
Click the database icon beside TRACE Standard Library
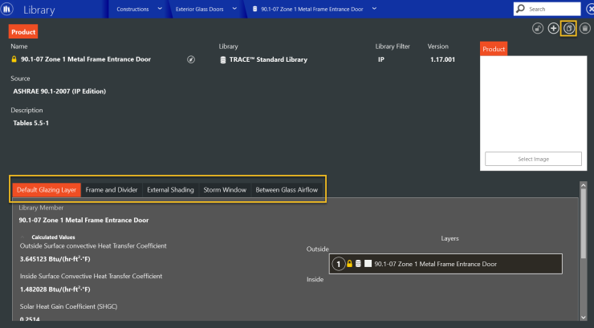point(223,60)
